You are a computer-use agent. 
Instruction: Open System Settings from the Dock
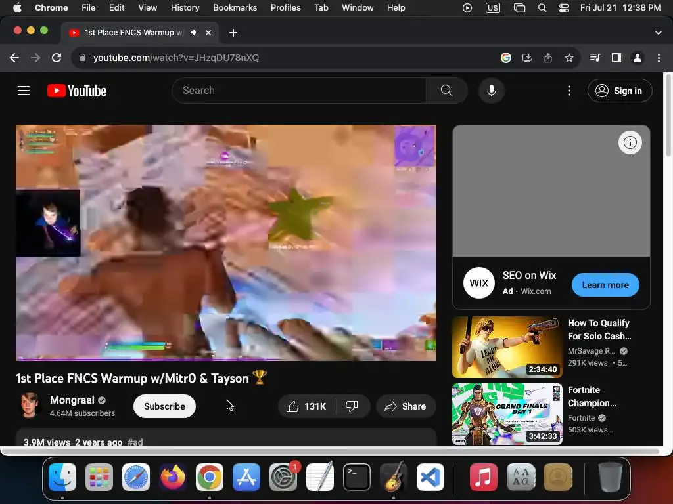283,476
